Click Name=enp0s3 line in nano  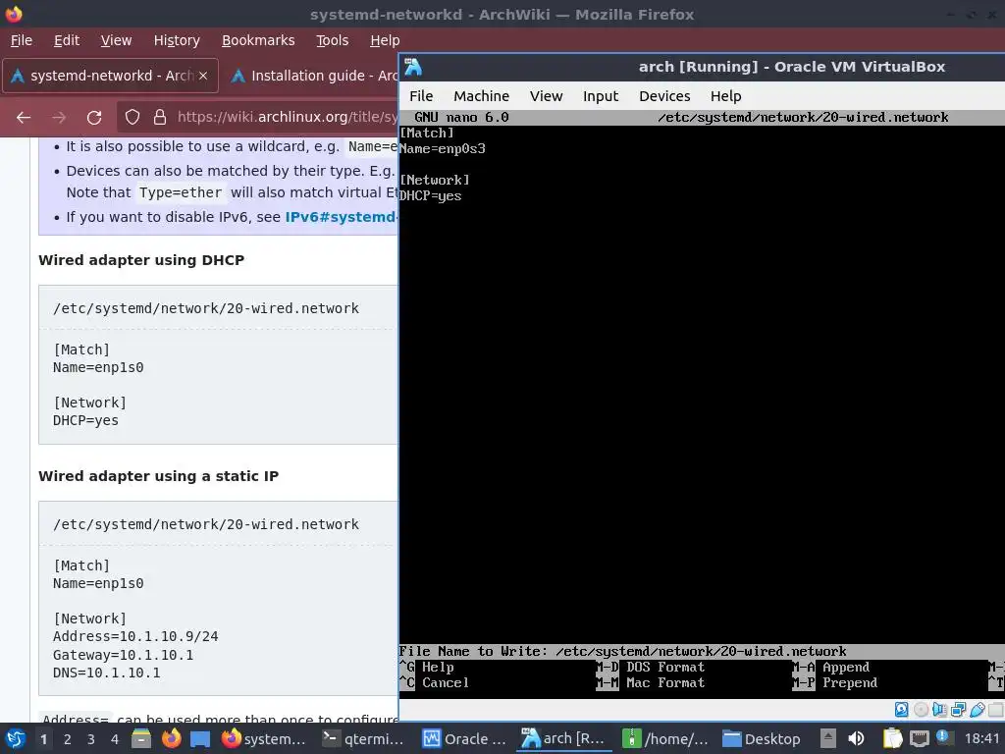[443, 149]
